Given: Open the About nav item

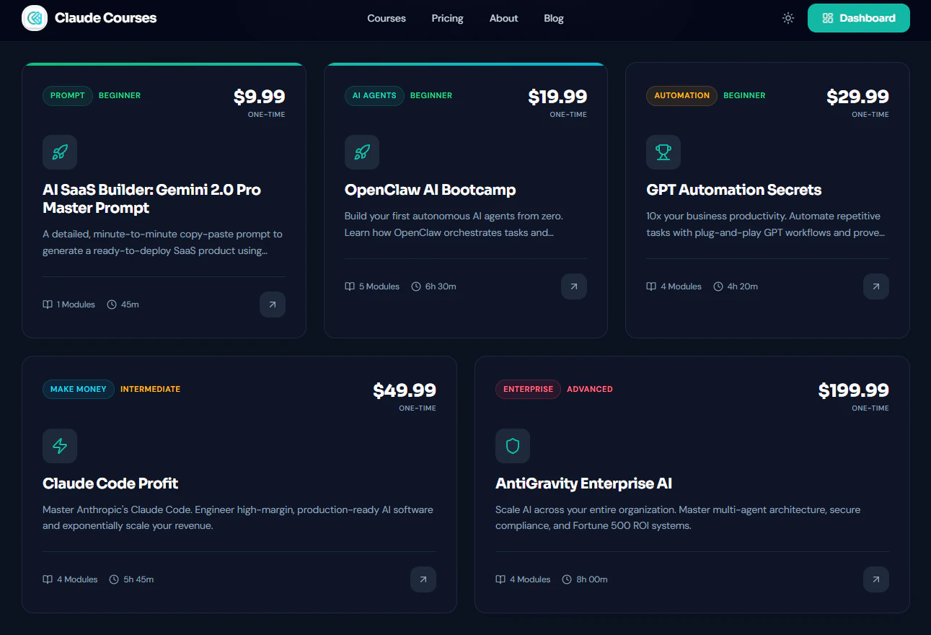Looking at the screenshot, I should point(503,18).
